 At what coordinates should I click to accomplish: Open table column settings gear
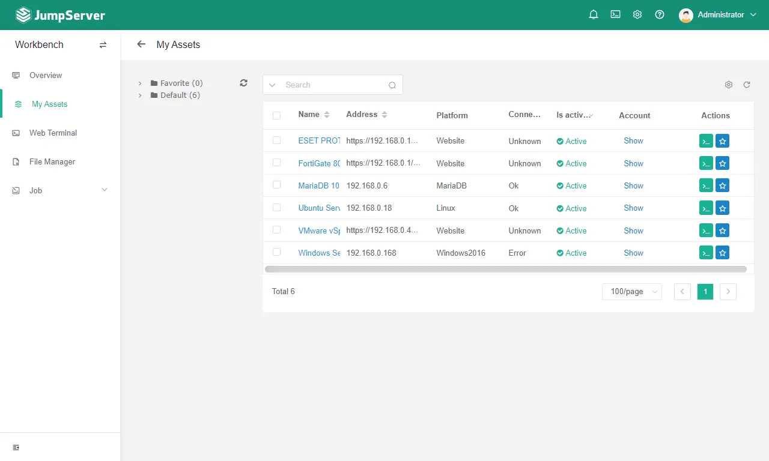click(729, 85)
